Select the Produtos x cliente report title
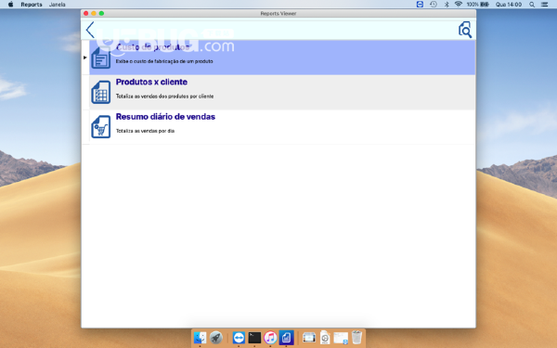Screen dimensions: 557x348 (x=151, y=82)
